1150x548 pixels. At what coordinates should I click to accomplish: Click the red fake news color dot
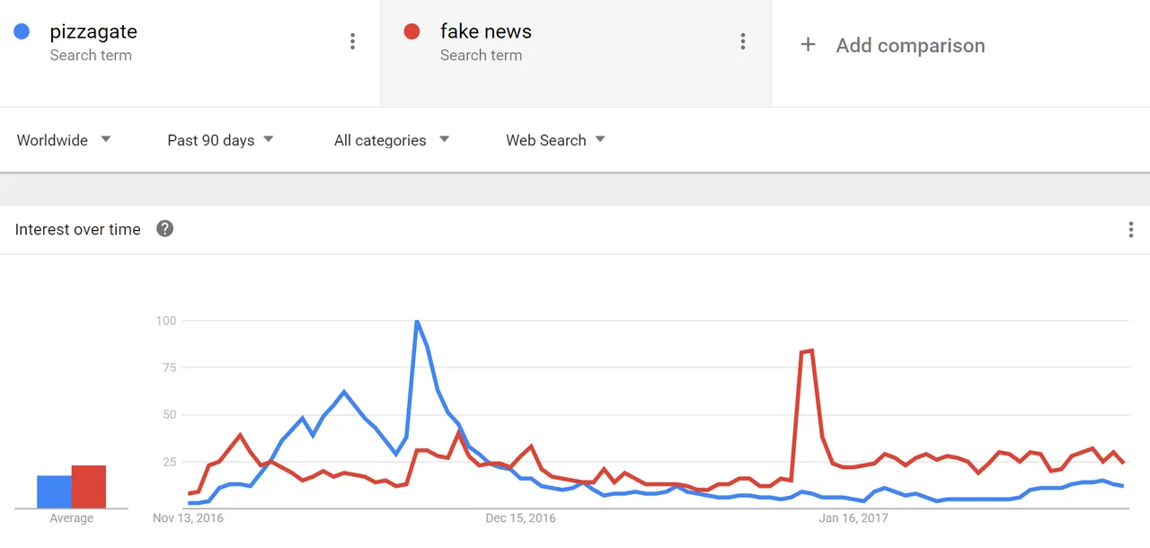(x=412, y=32)
